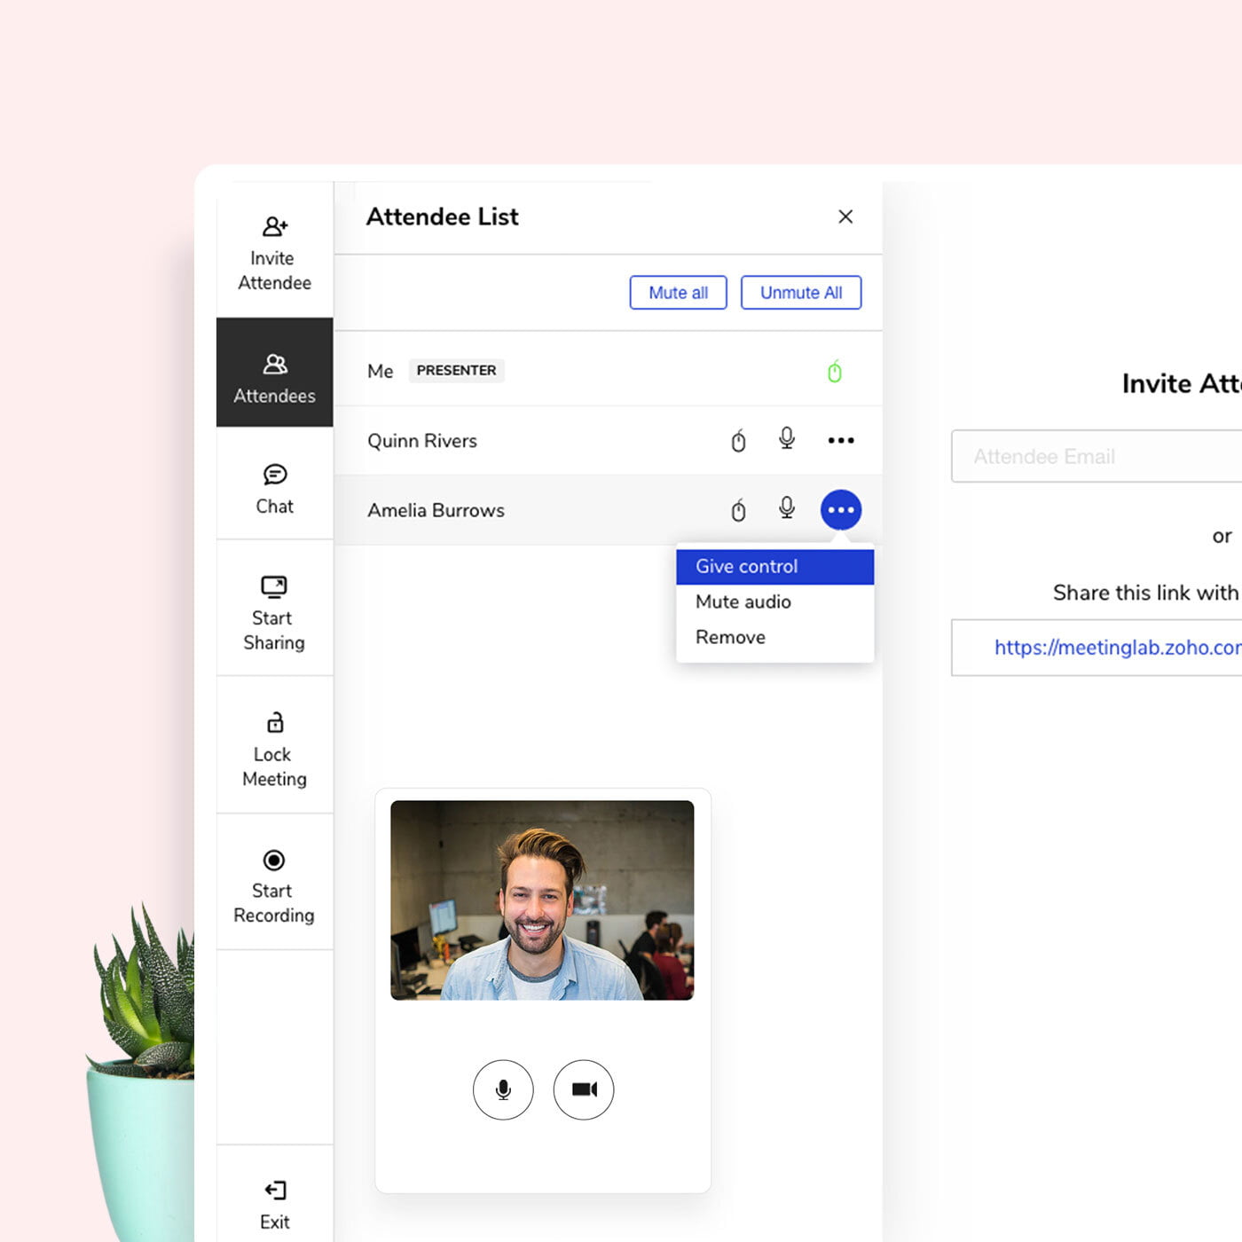Click the Unmute All button
Screen dimensions: 1242x1242
pos(801,293)
